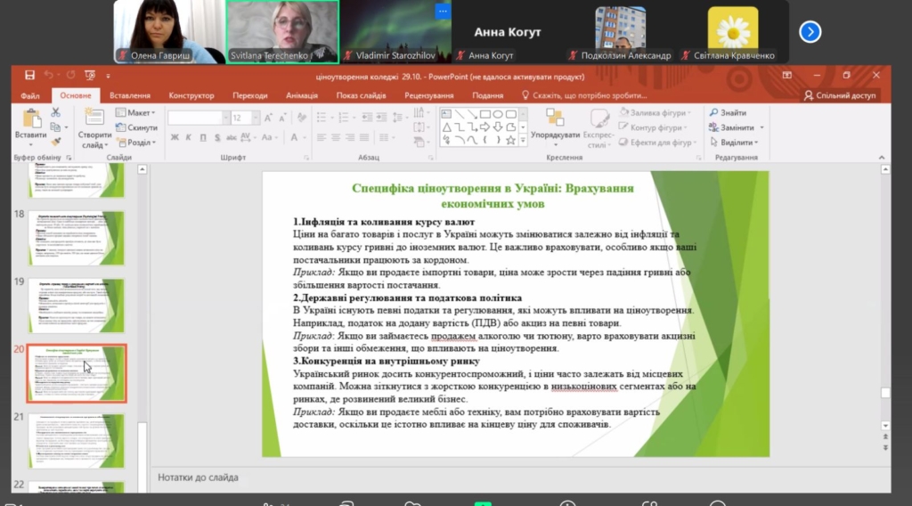Toggle italic (К) formatting
The image size is (912, 506).
(x=189, y=137)
